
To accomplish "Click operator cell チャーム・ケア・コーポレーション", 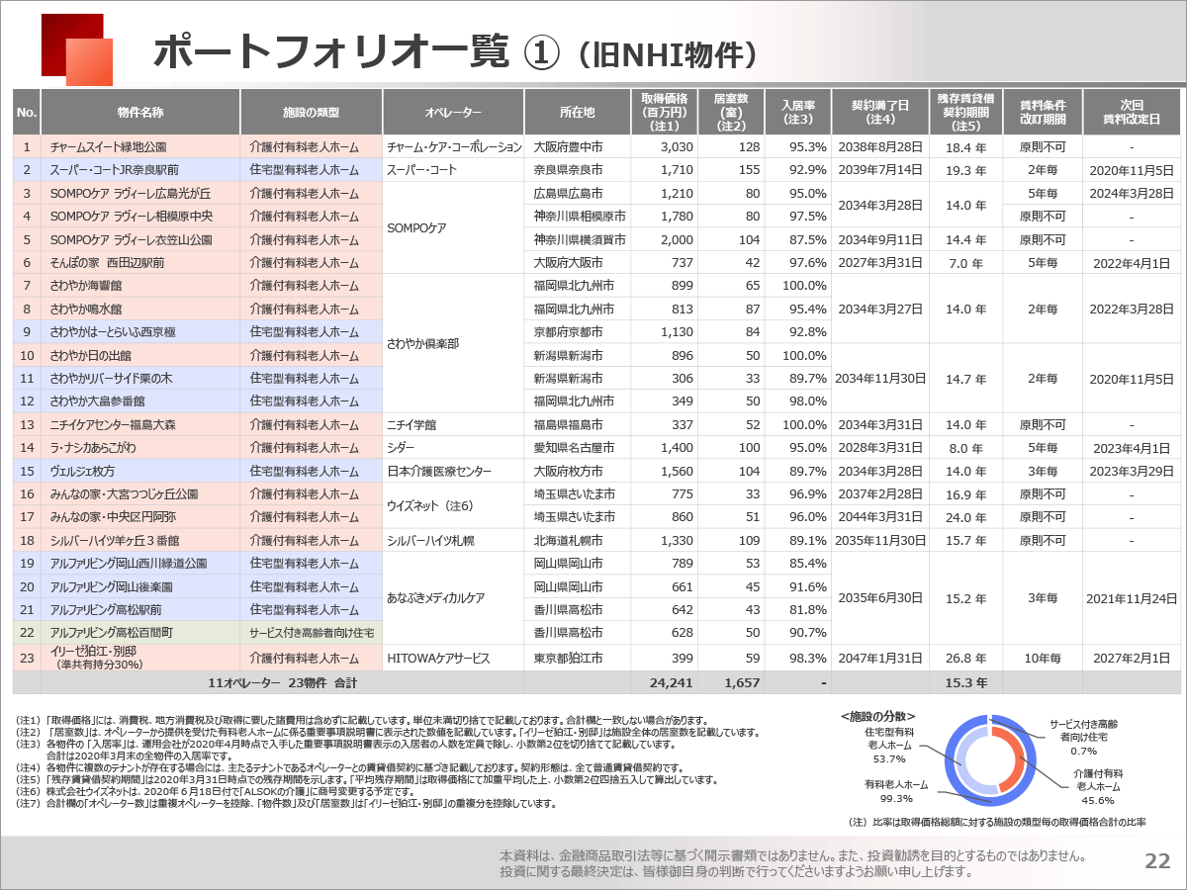I will [453, 146].
